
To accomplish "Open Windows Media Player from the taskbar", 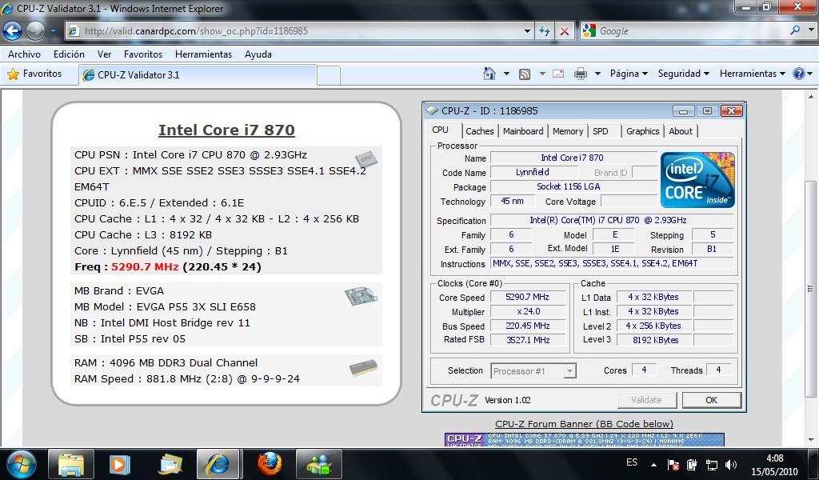I will pos(119,464).
